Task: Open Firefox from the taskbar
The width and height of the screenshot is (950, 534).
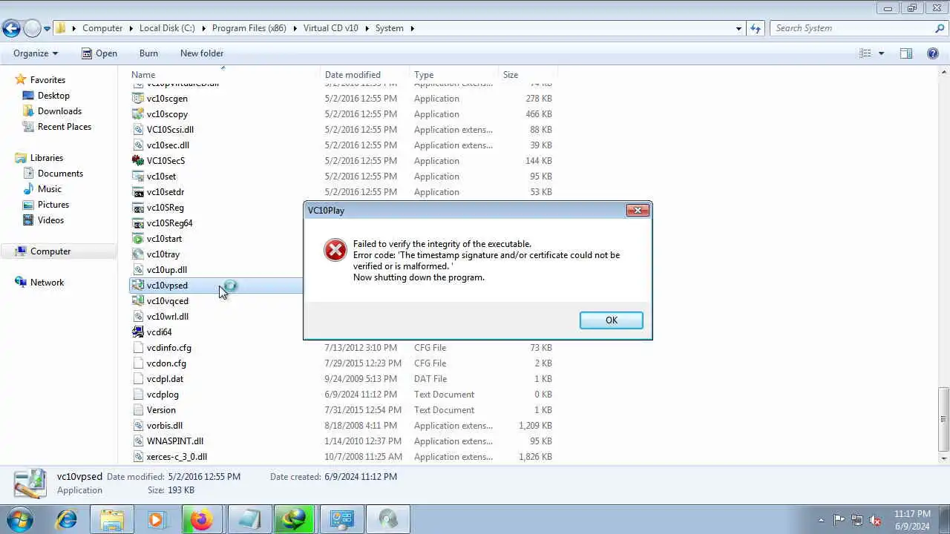Action: click(202, 519)
